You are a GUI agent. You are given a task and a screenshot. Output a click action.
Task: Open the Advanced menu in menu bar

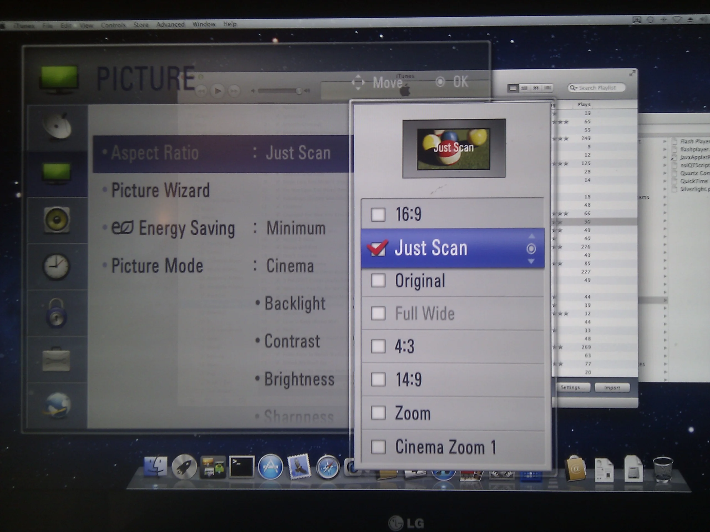click(171, 24)
